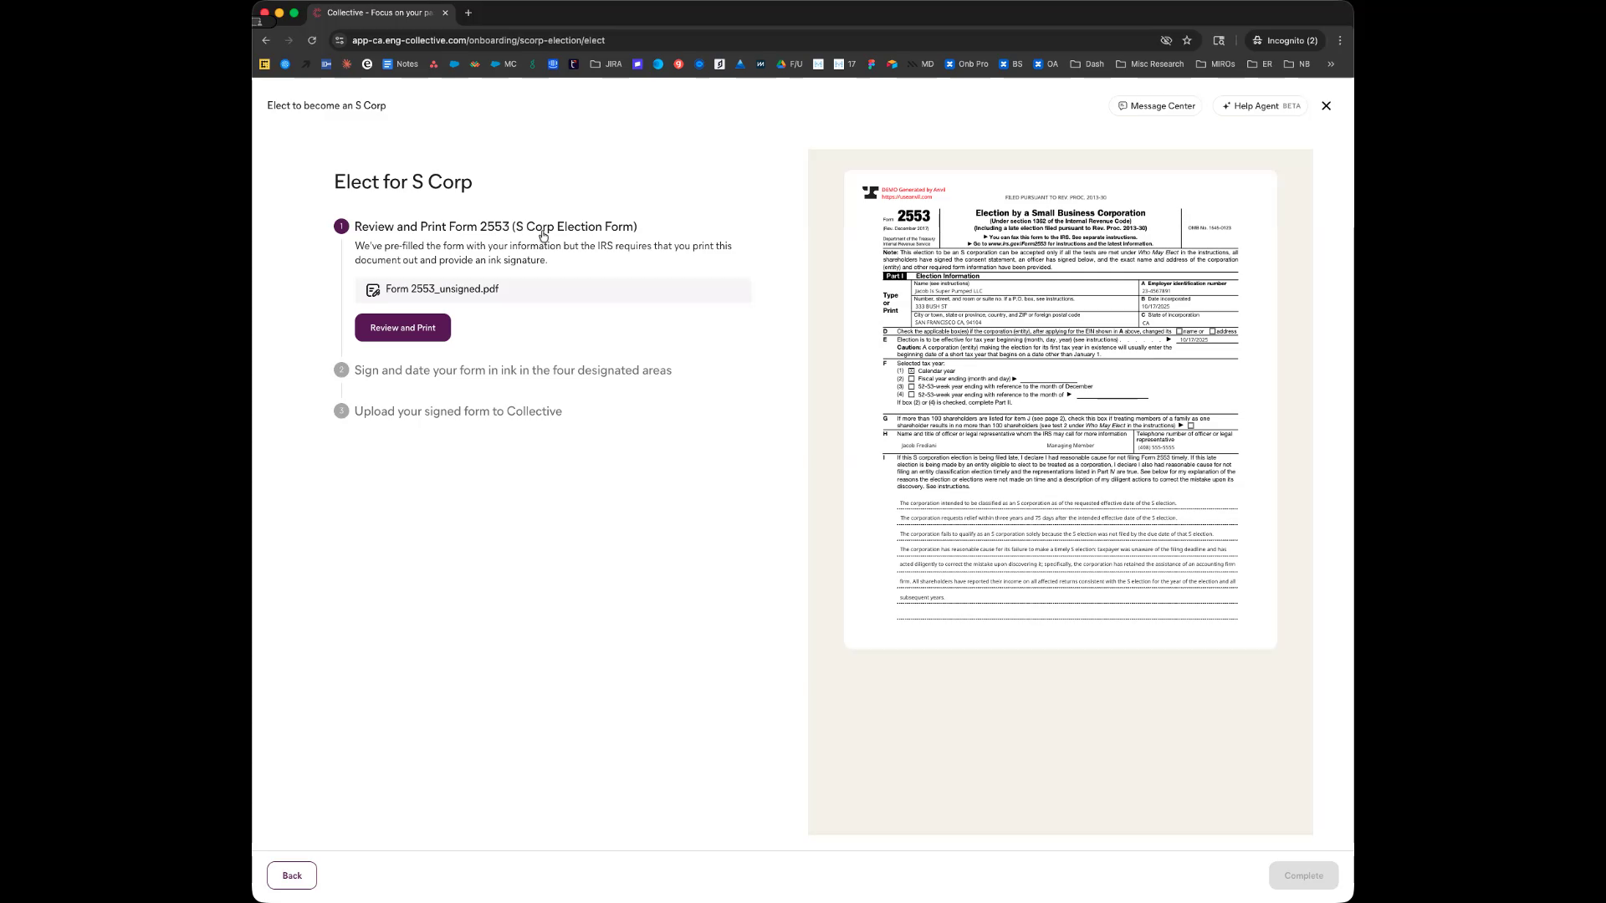Open a new browser tab
Image resolution: width=1606 pixels, height=903 pixels.
[x=468, y=13]
